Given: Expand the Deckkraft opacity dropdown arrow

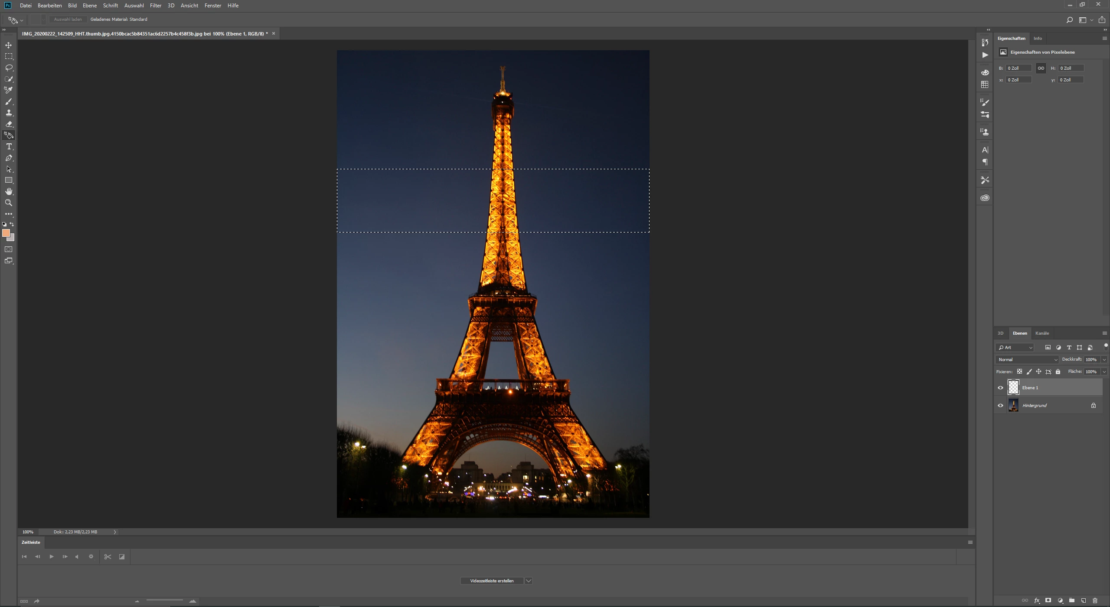Looking at the screenshot, I should [x=1104, y=359].
